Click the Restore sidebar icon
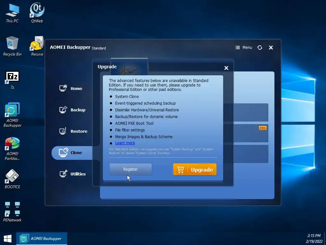This screenshot has height=245, width=326. click(63, 131)
